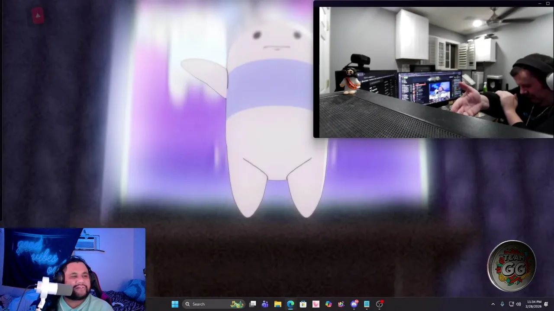Viewport: 554px width, 311px height.
Task: Open the Windows Start menu
Action: pos(175,304)
